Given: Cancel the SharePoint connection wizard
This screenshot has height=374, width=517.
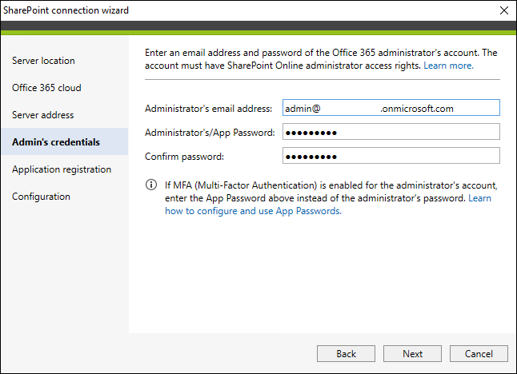Looking at the screenshot, I should tap(479, 353).
